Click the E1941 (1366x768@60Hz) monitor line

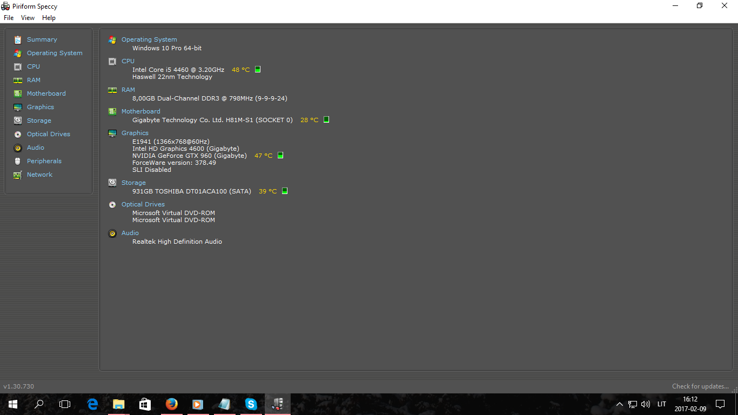171,142
